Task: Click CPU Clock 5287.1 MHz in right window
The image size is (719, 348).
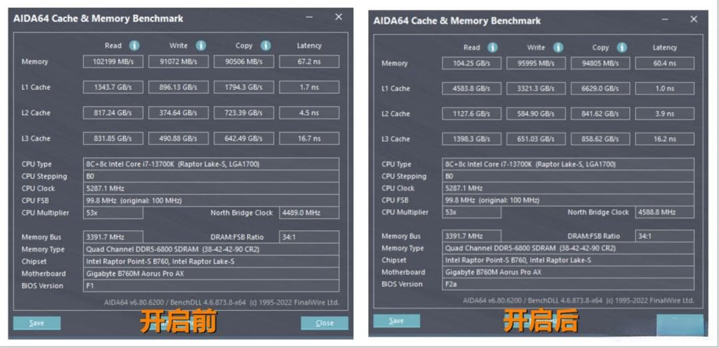Action: pyautogui.click(x=568, y=188)
